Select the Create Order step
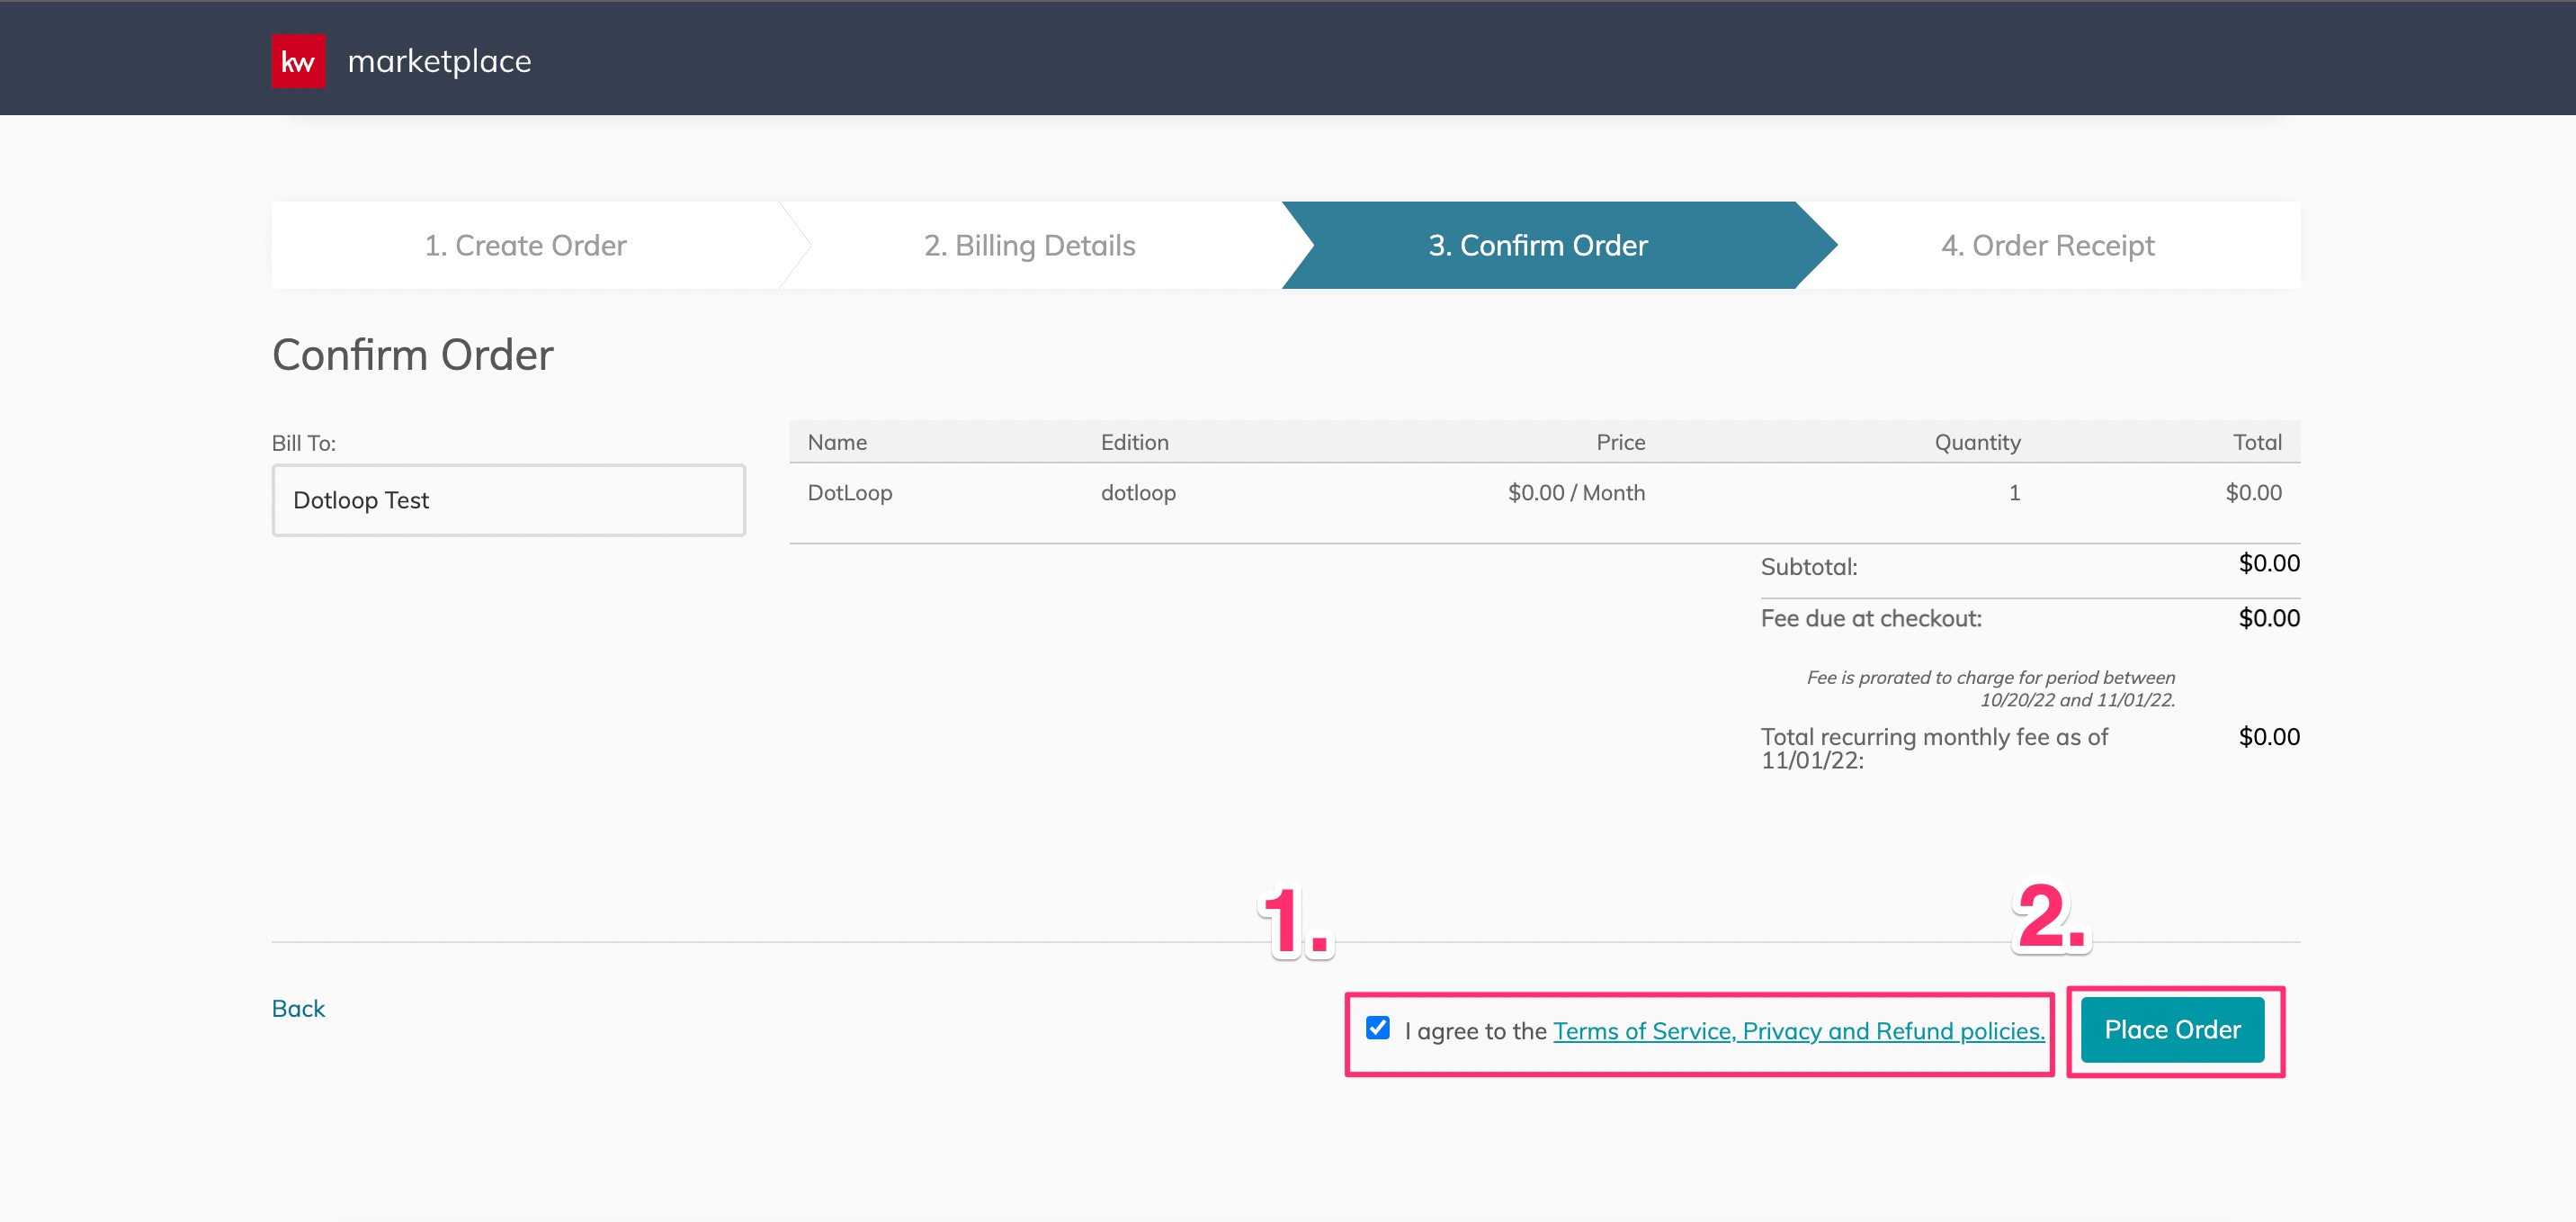The image size is (2576, 1222). coord(526,244)
